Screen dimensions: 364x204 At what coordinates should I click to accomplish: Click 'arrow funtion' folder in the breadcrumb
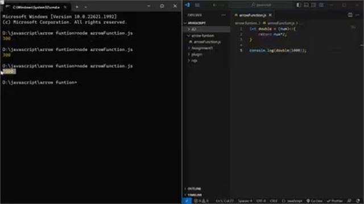coord(246,23)
